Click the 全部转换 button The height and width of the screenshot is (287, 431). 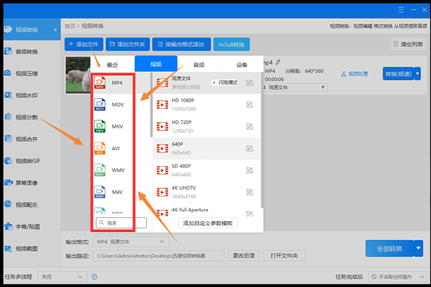click(x=390, y=248)
